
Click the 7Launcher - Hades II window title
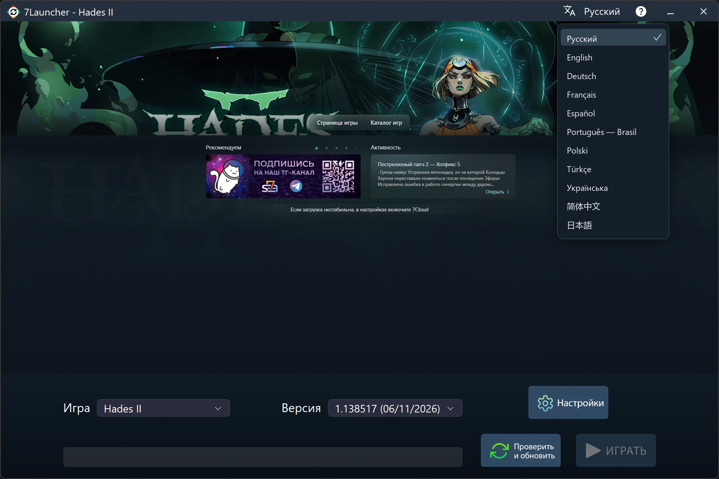pyautogui.click(x=69, y=12)
